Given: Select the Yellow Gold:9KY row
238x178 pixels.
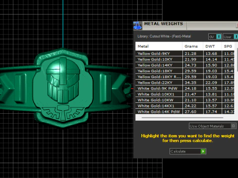Looking at the screenshot, I should (185, 53).
